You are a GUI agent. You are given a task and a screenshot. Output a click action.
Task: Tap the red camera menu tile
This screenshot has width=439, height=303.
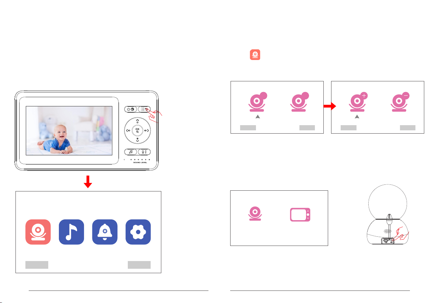click(38, 232)
